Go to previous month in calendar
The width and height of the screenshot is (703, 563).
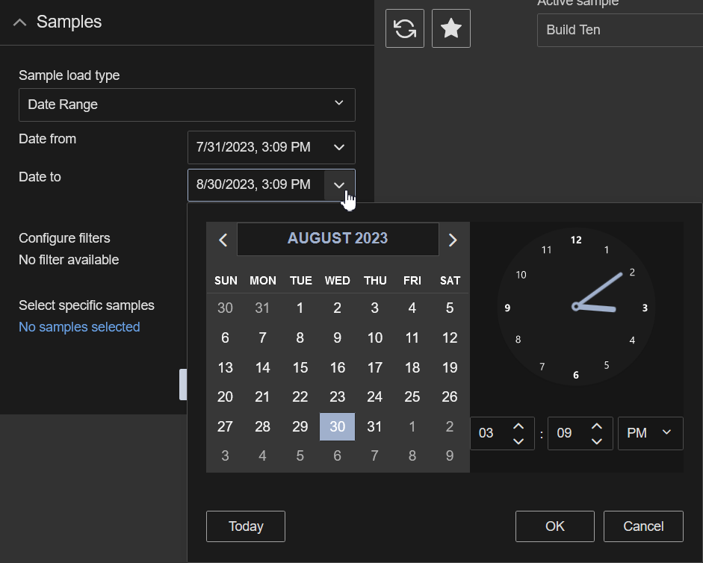pos(223,240)
